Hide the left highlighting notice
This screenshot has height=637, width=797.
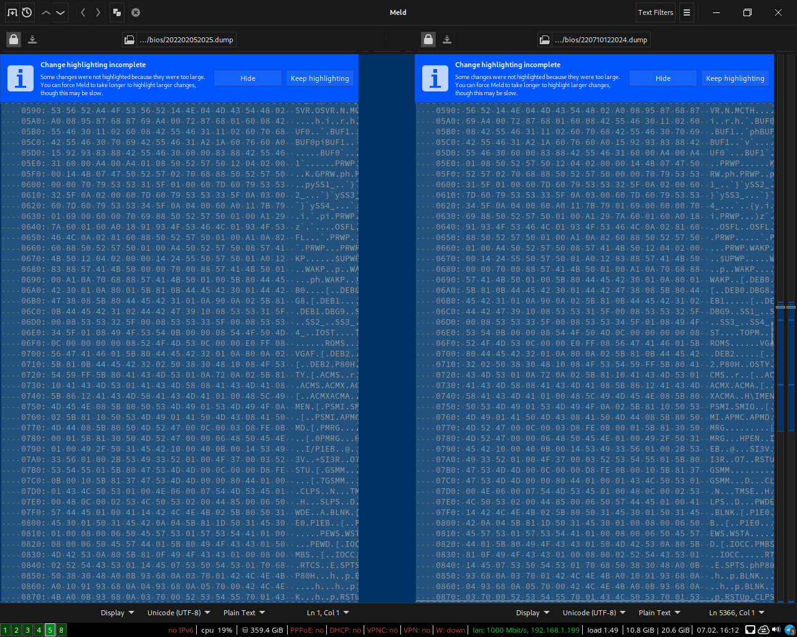(x=248, y=78)
